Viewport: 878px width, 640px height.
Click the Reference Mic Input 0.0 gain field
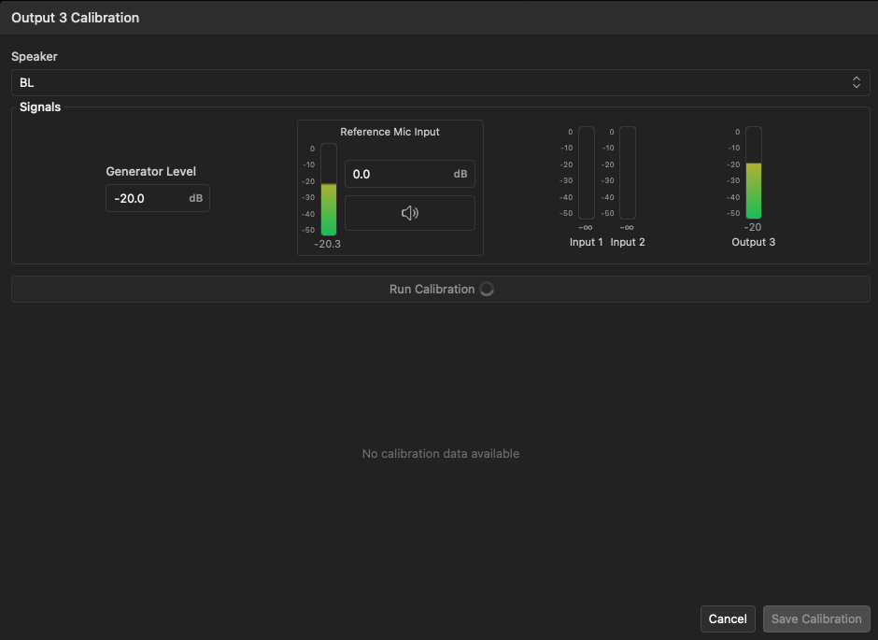coord(397,174)
